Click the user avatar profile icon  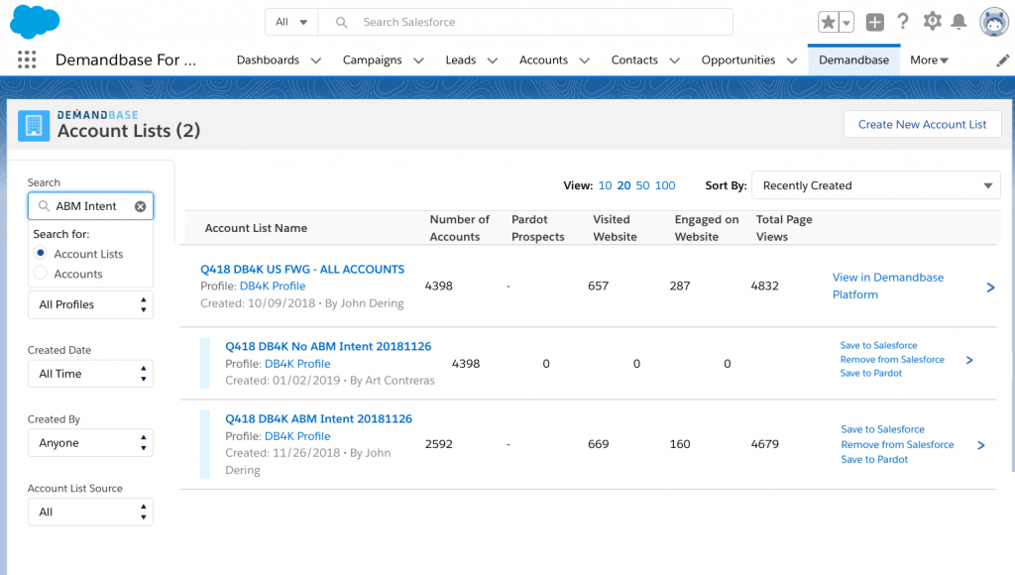point(994,22)
